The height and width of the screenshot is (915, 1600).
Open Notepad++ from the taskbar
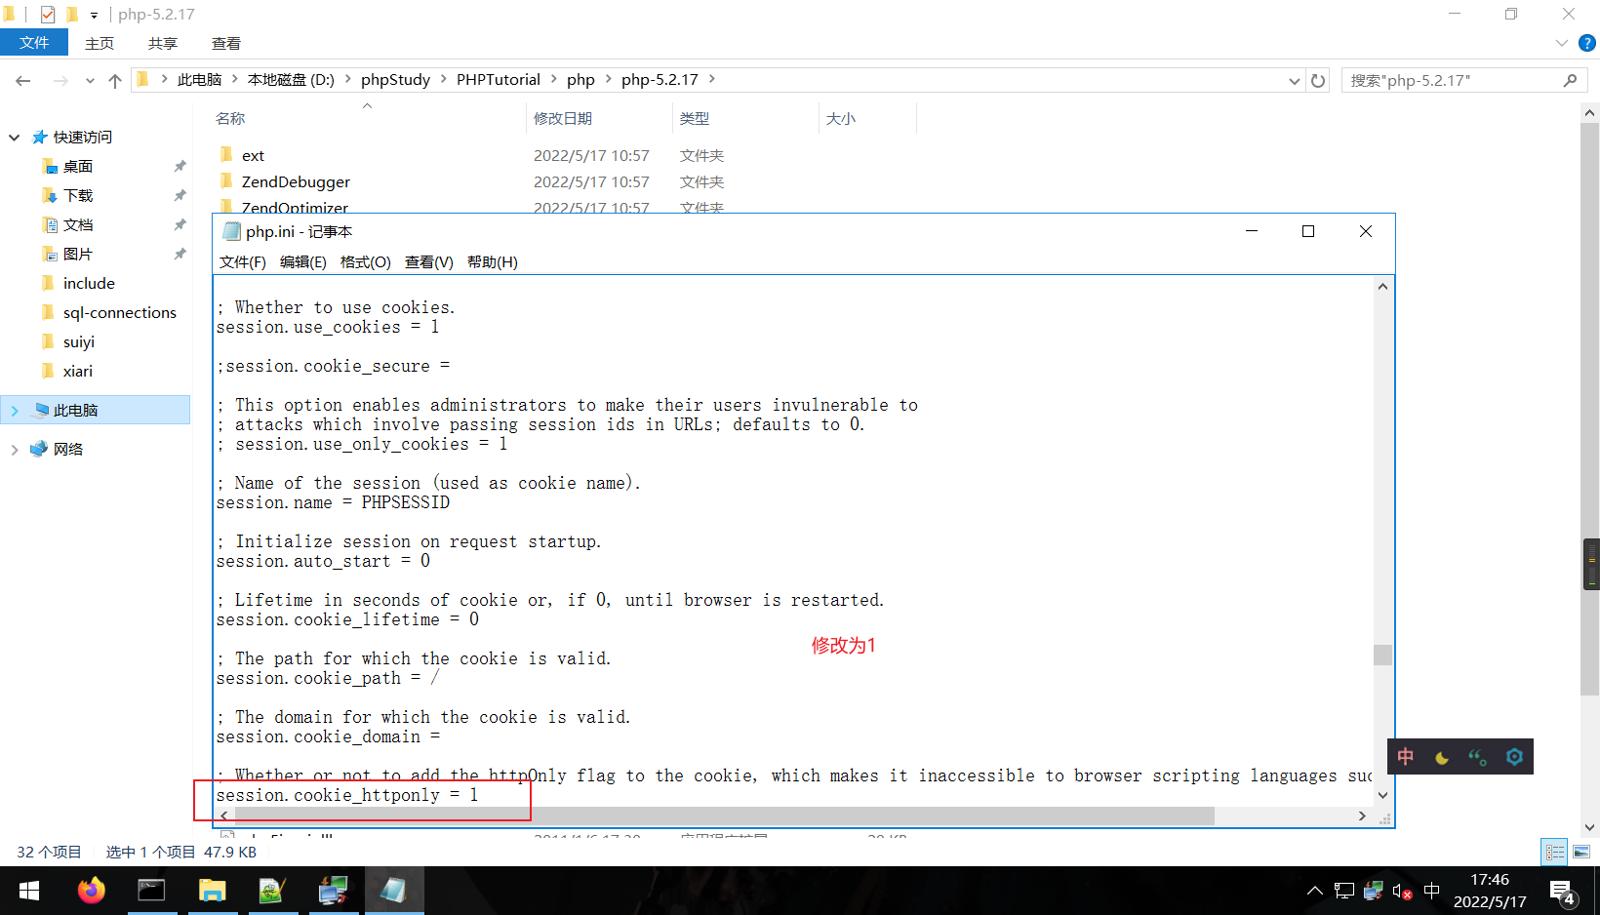coord(272,891)
